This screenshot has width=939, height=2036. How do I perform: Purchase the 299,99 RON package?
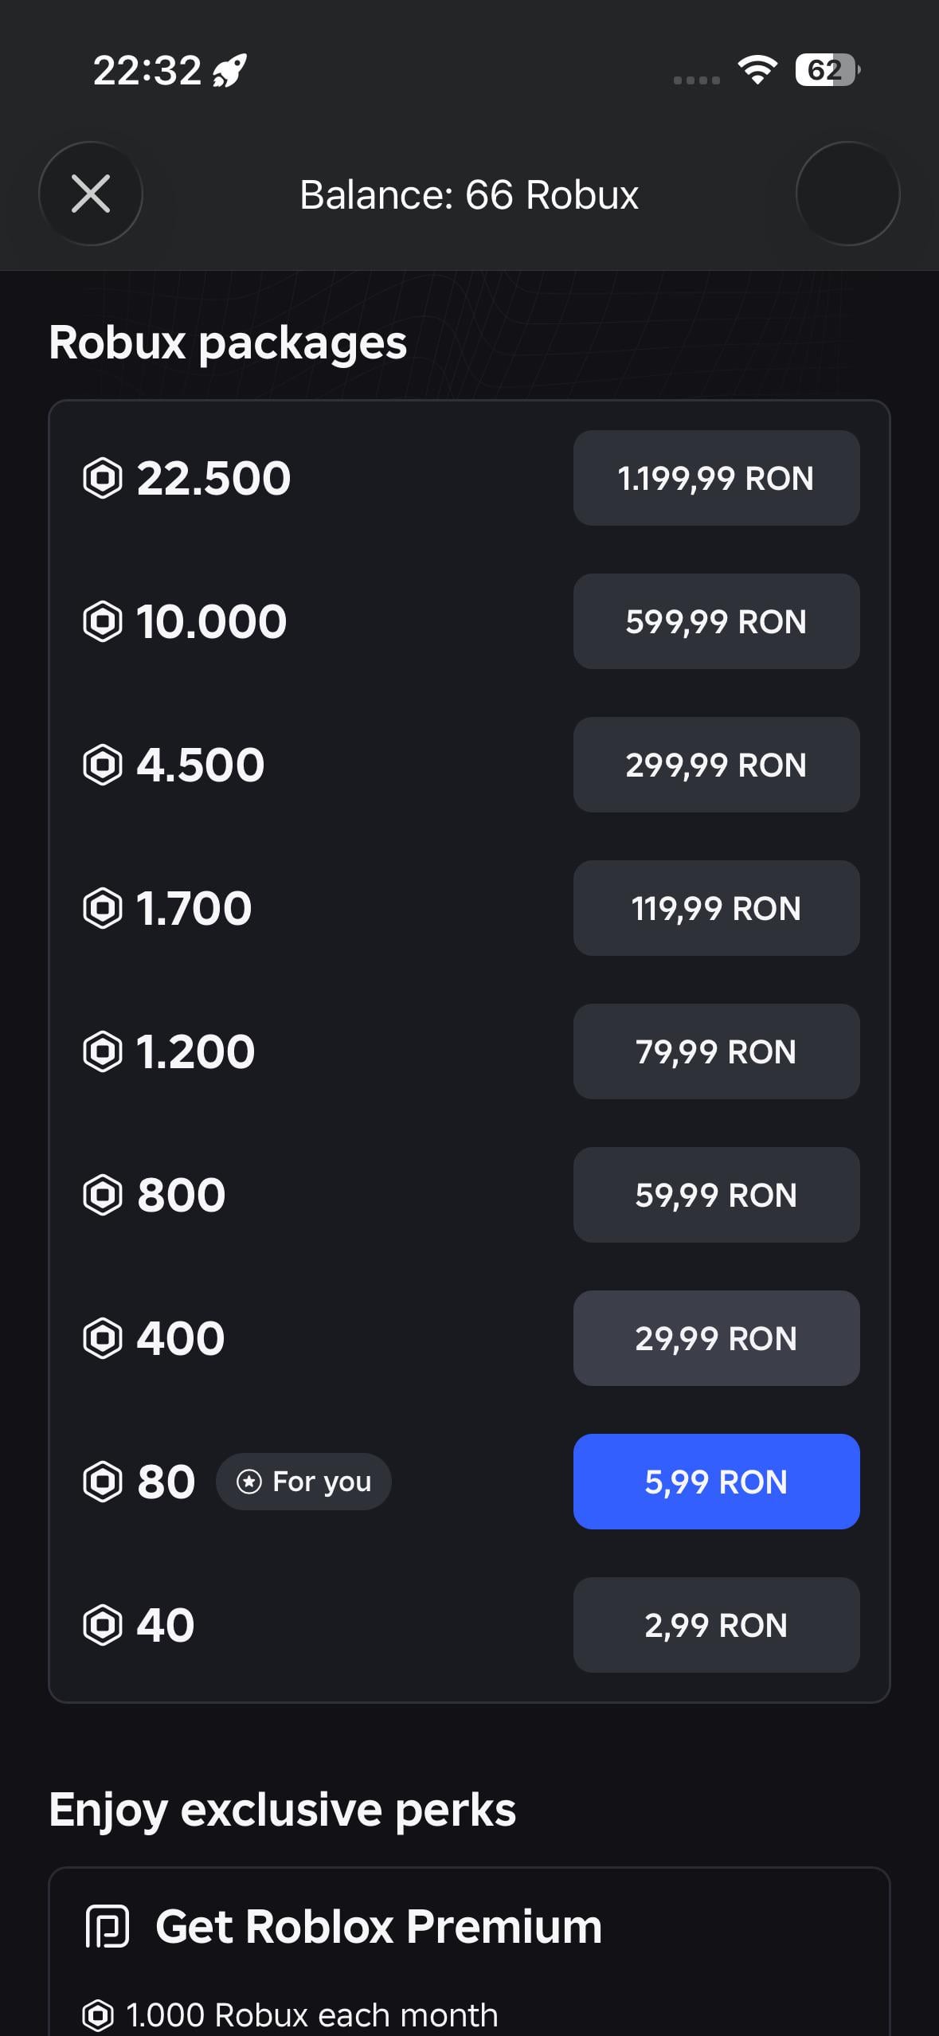(716, 765)
